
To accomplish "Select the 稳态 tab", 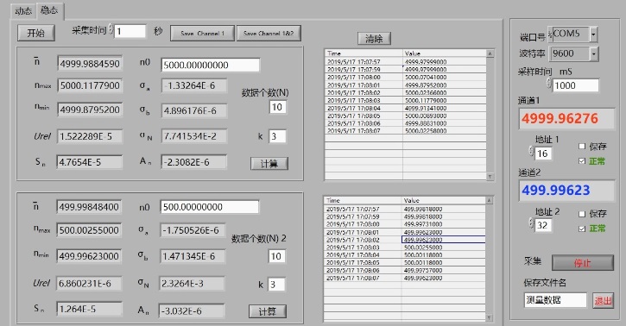I will tap(49, 10).
